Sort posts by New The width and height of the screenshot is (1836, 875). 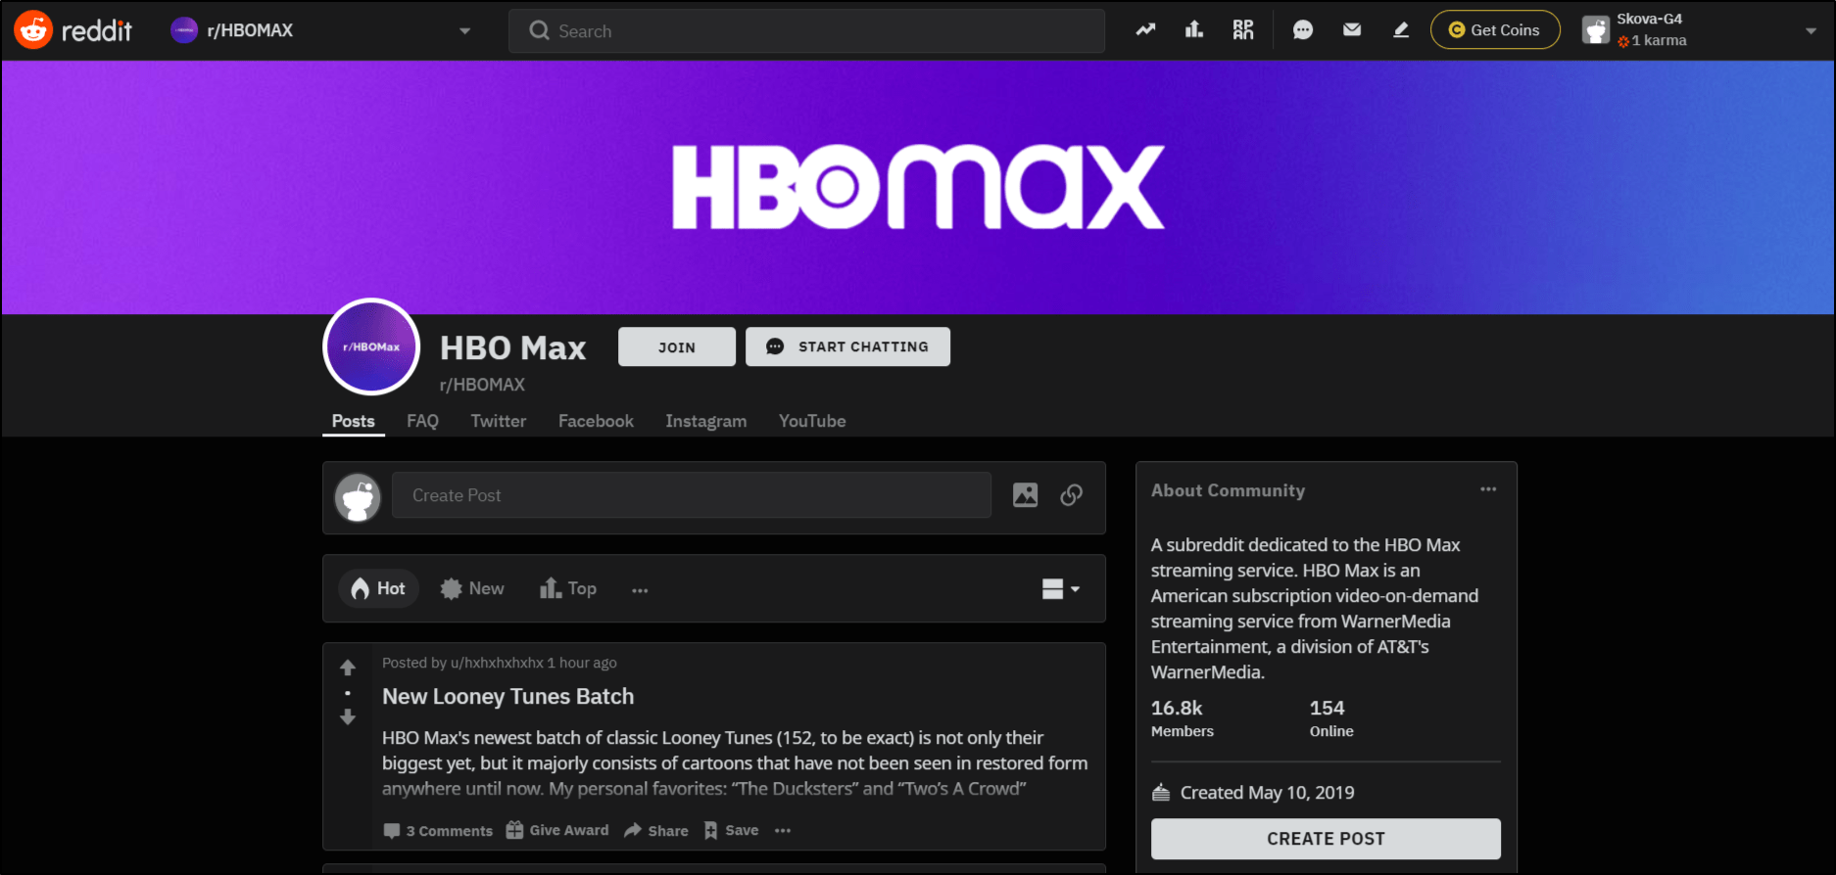coord(472,588)
